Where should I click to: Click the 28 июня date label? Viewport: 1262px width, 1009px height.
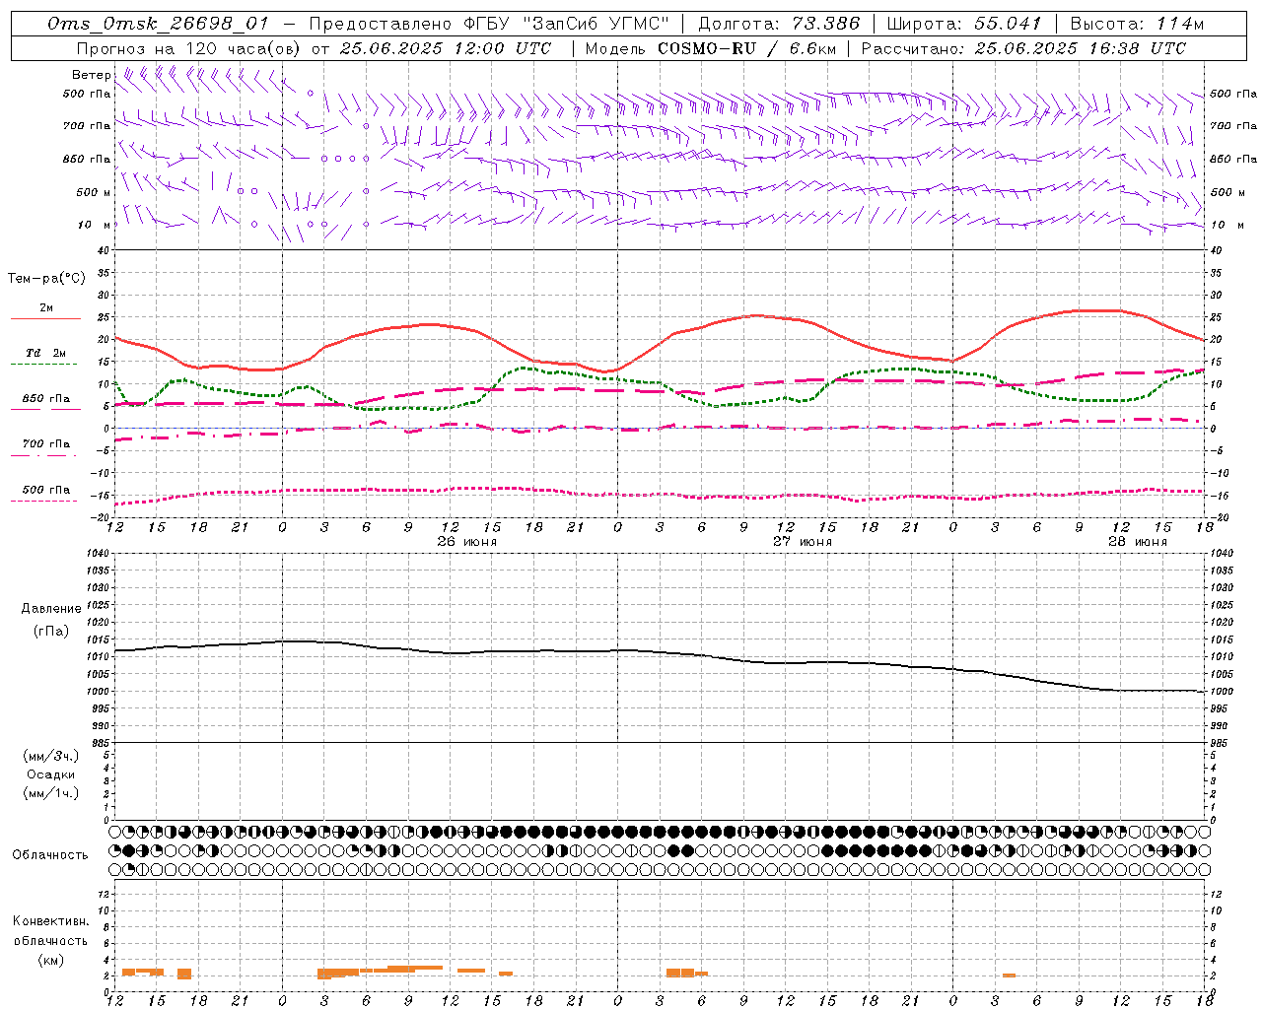(x=1138, y=542)
